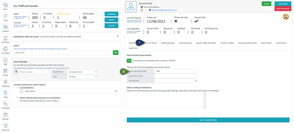Open the Groups sidebar icon
This screenshot has height=133, width=294.
tap(6, 71)
